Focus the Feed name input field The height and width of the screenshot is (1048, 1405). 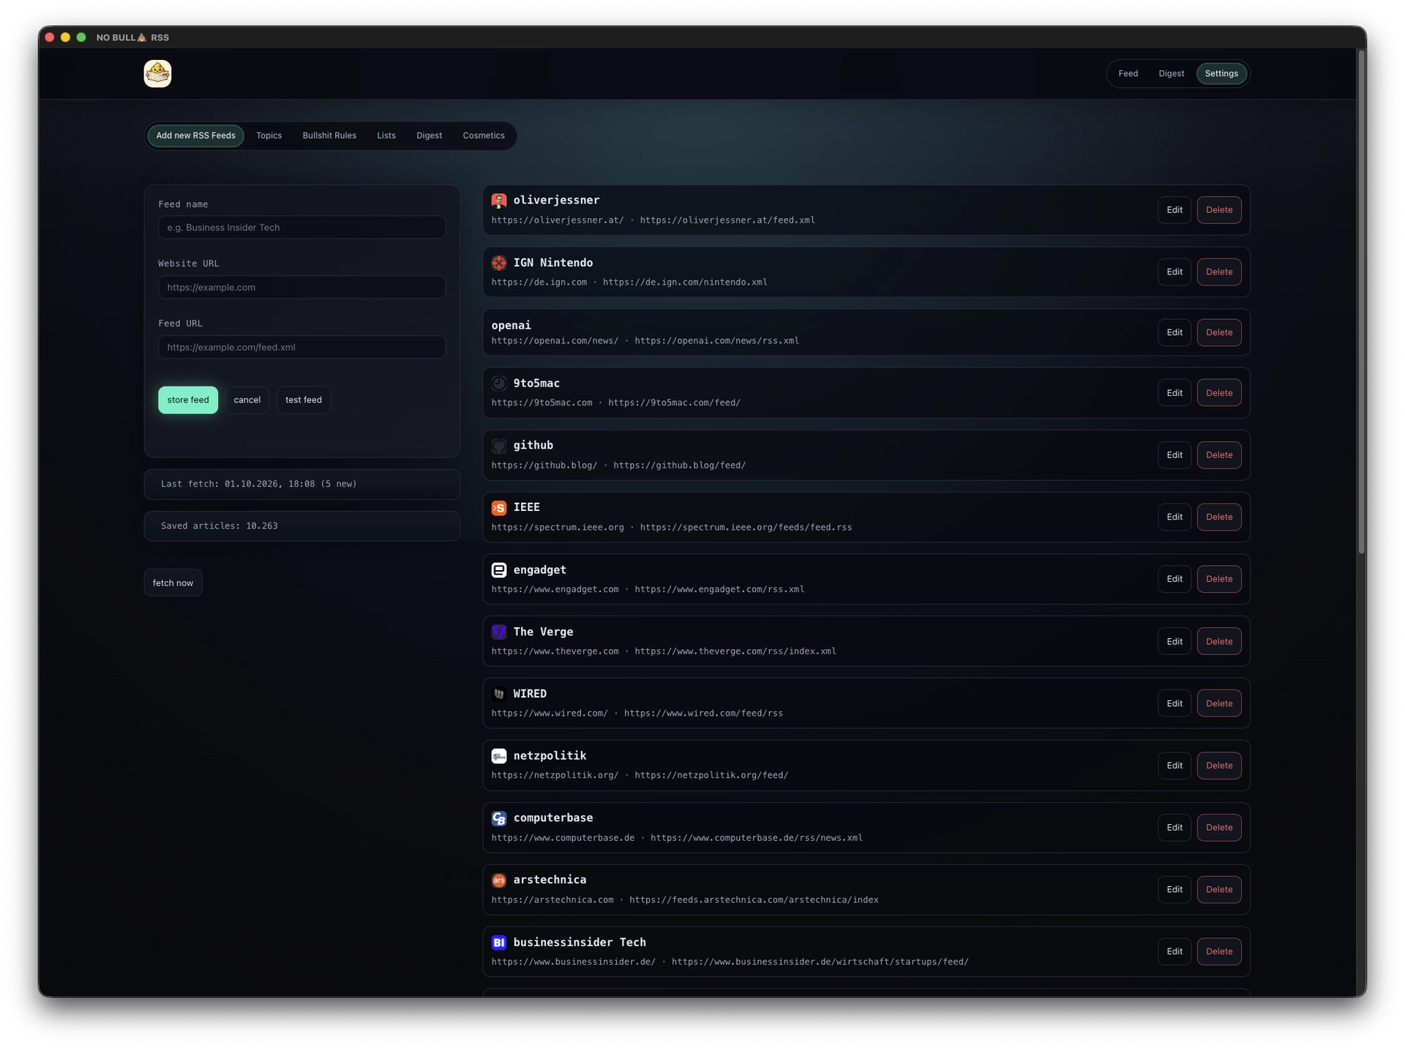coord(301,227)
